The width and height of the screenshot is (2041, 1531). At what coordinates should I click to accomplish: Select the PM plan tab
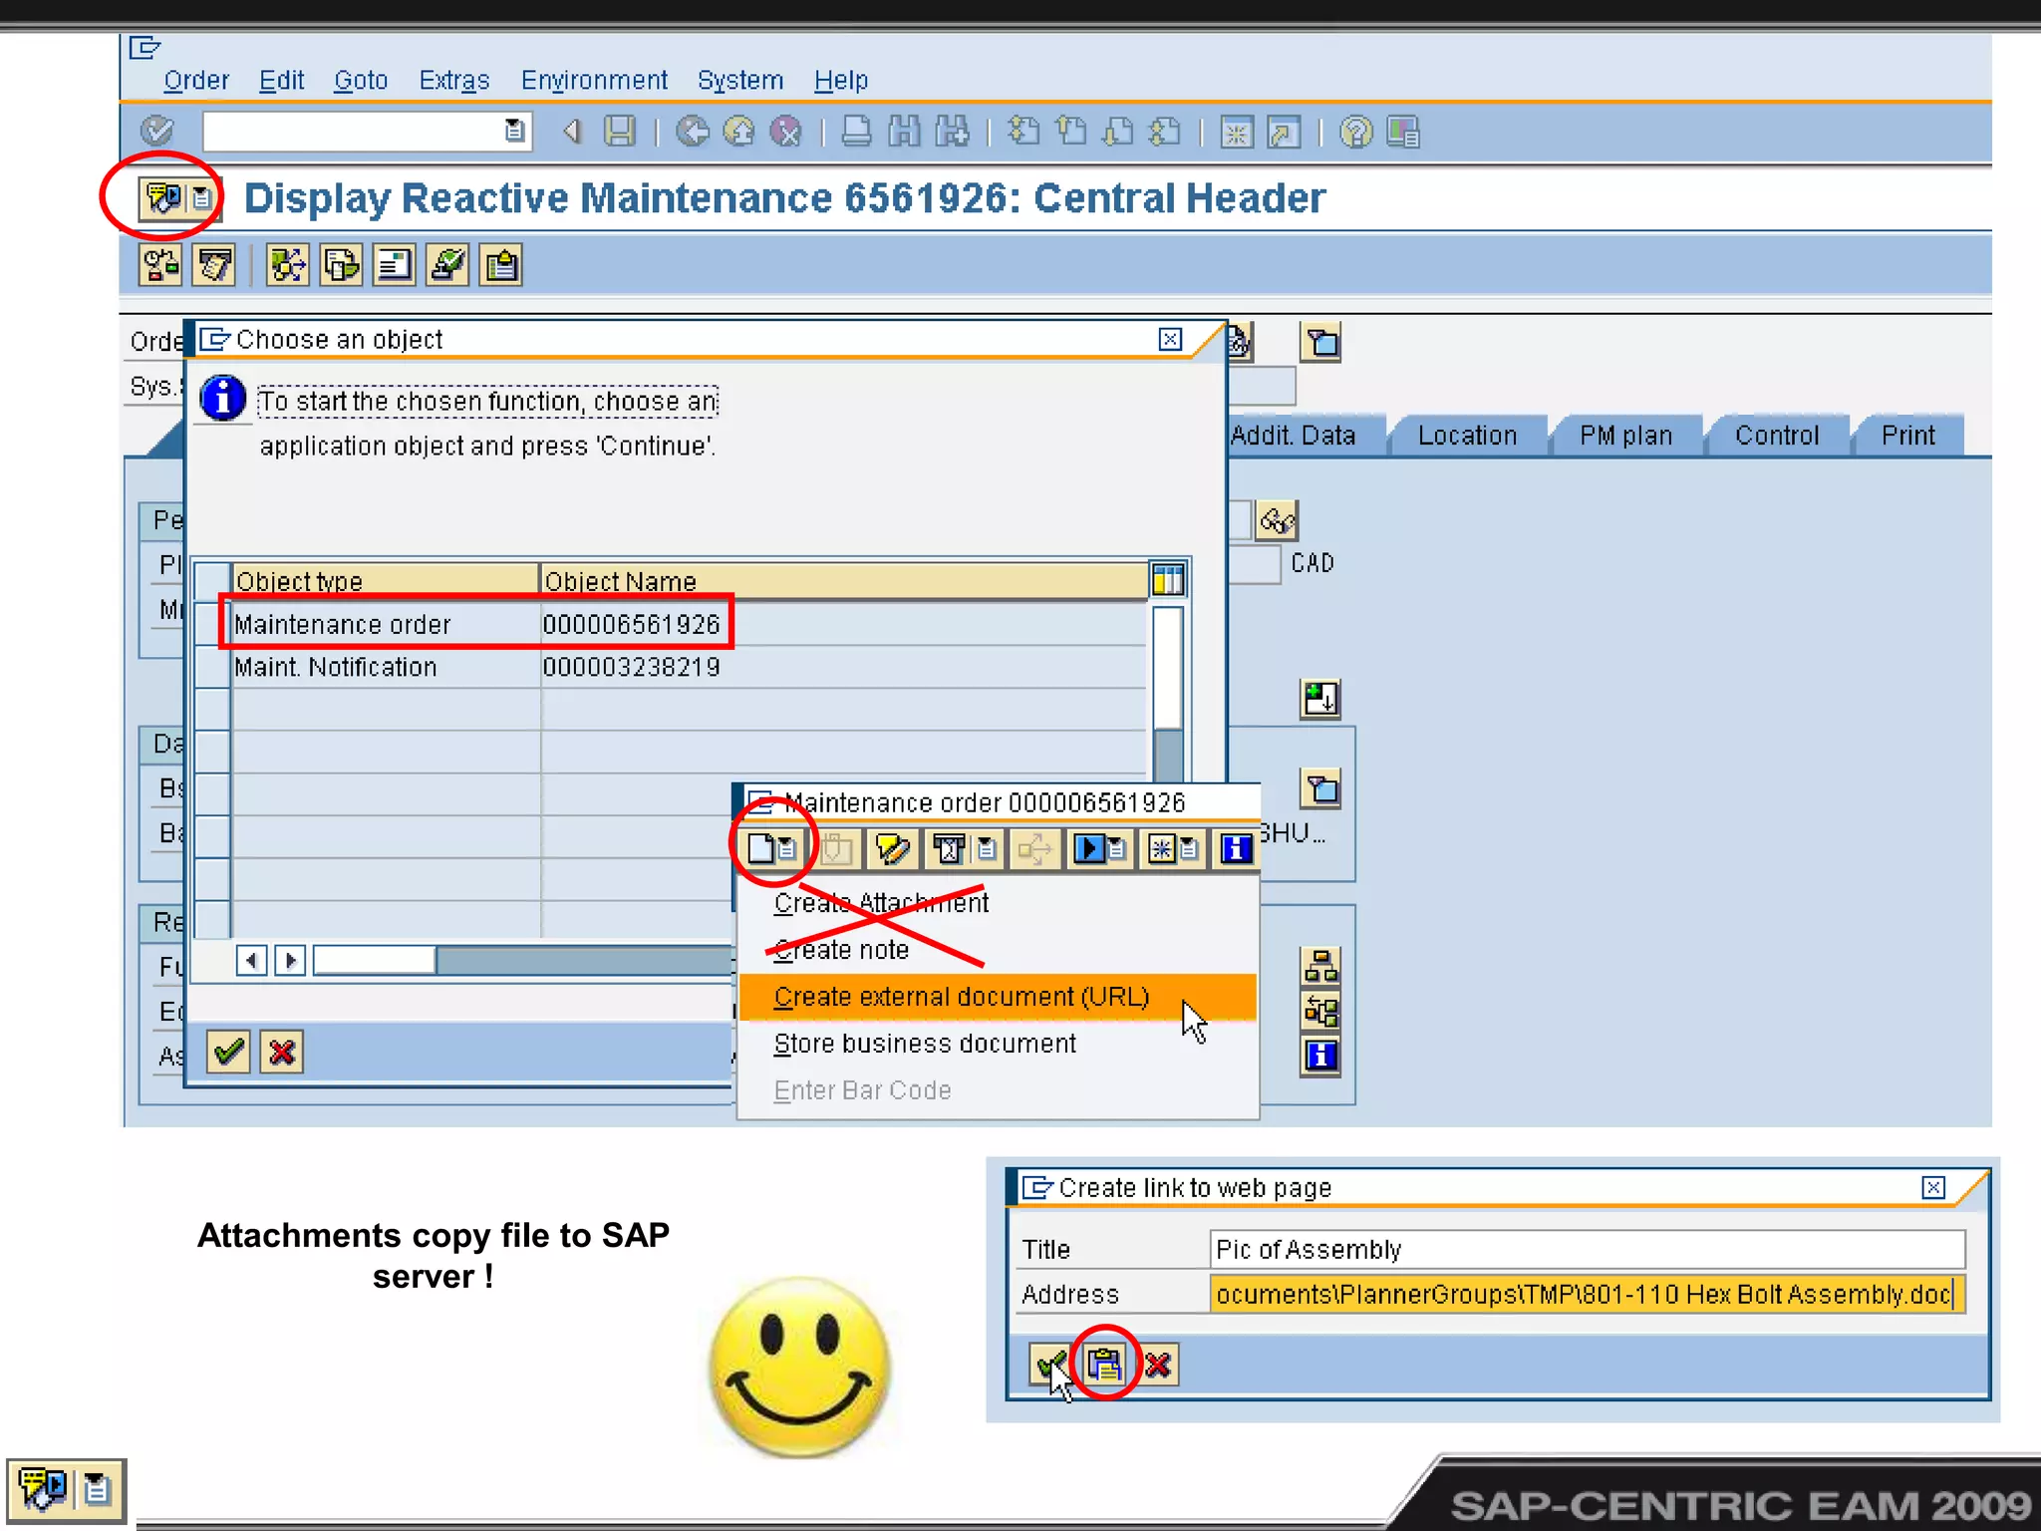(1625, 436)
